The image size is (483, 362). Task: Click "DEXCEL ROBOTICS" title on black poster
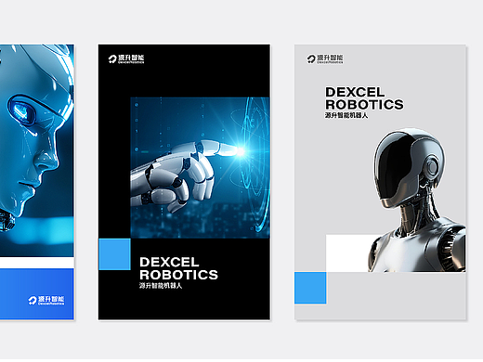point(178,268)
